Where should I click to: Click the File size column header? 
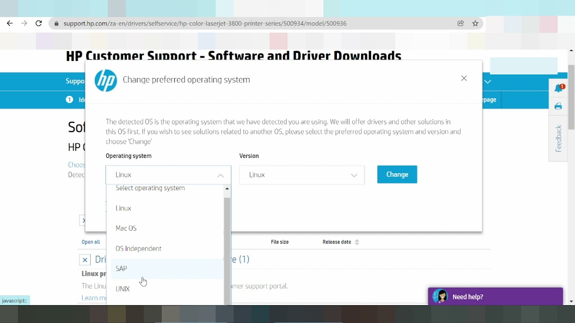tap(280, 242)
